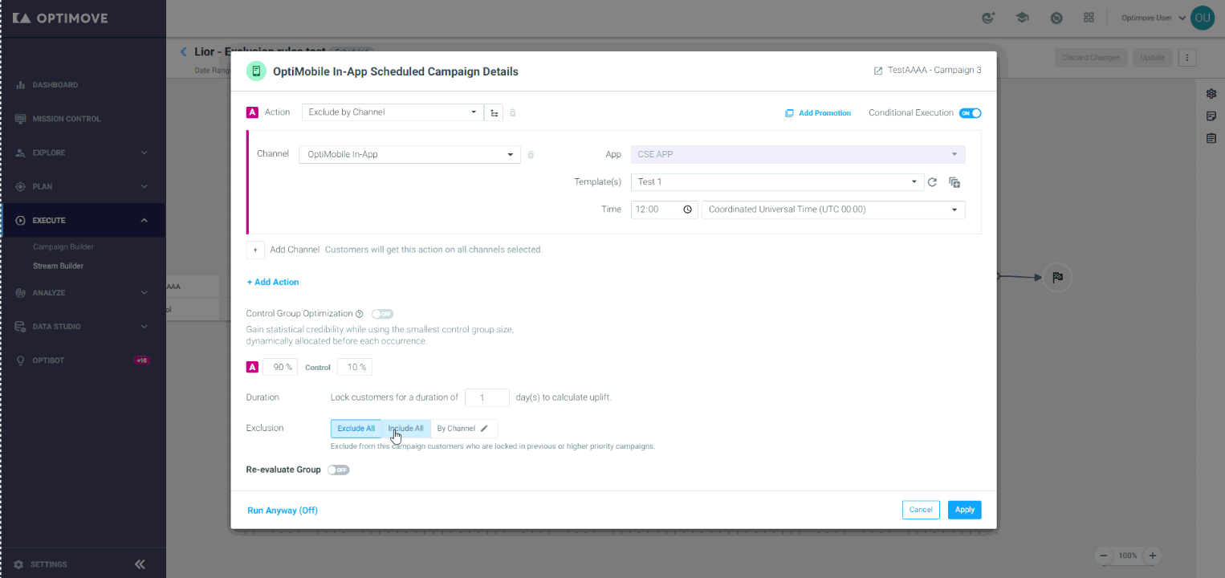Open the Template(s) dropdown showing Test 1

[776, 182]
